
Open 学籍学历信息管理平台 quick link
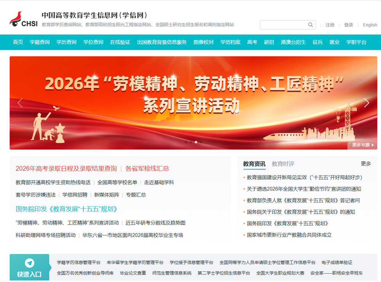pos(79,262)
